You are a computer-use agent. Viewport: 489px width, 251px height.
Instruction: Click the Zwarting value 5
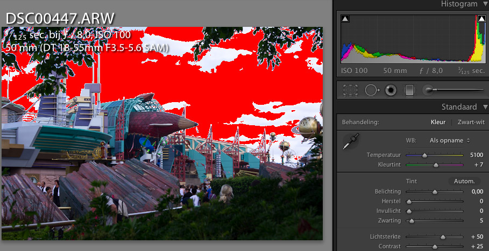click(x=481, y=221)
